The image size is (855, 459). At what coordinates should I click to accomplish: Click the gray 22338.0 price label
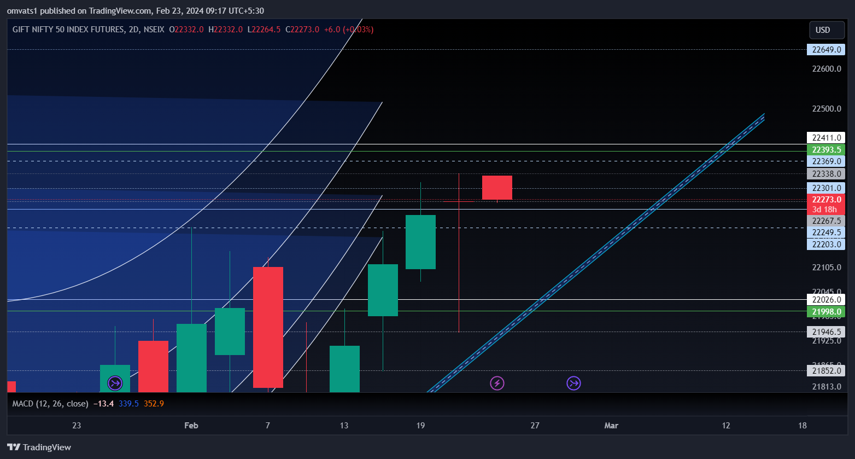coord(826,174)
